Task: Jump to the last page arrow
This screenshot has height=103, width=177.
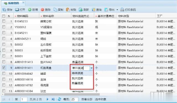Action: (x=53, y=99)
